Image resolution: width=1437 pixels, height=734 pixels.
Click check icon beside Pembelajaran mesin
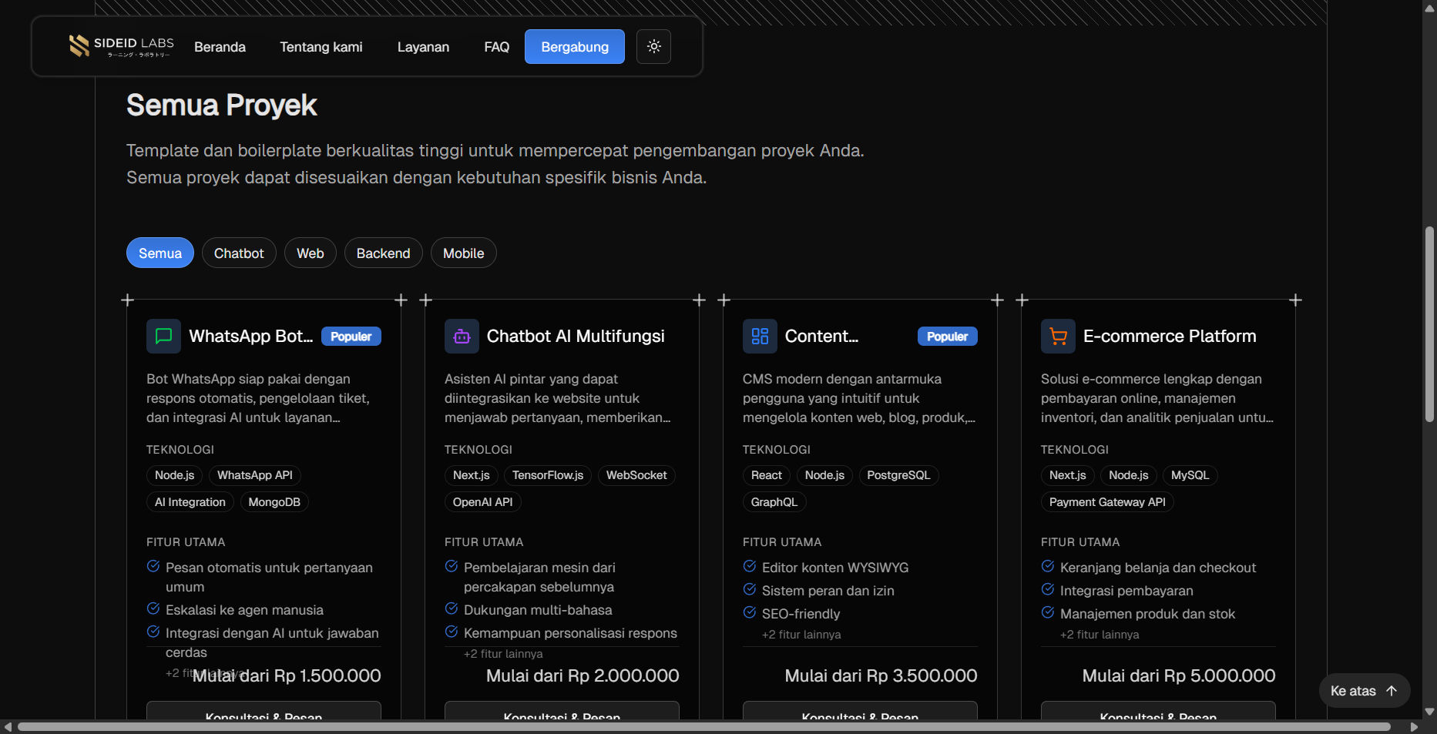452,567
